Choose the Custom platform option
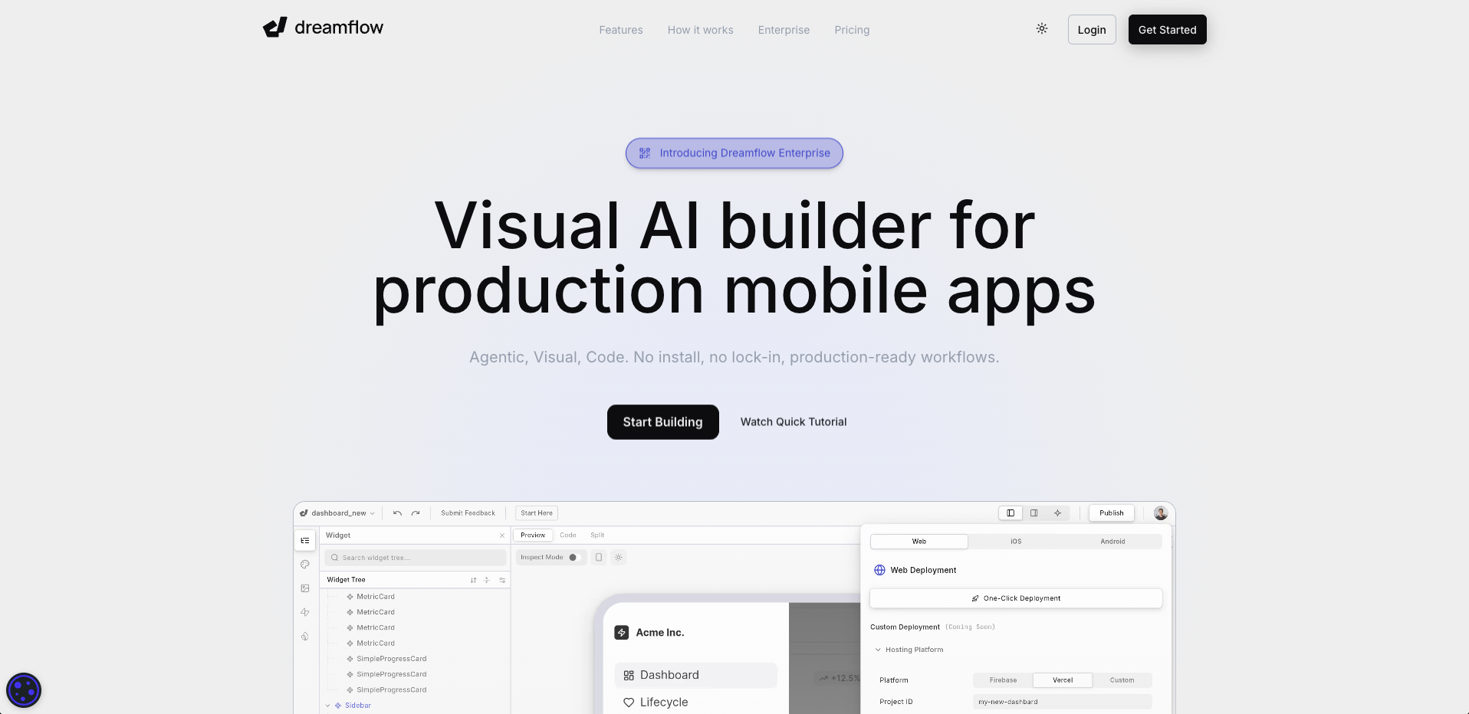 (1122, 680)
